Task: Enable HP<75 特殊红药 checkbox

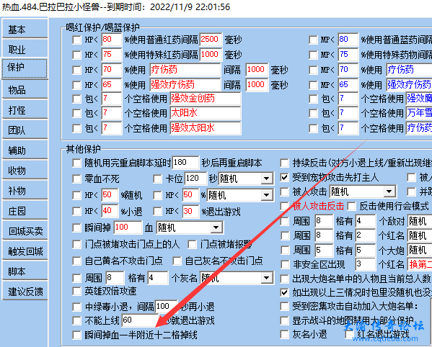Action: (x=76, y=55)
